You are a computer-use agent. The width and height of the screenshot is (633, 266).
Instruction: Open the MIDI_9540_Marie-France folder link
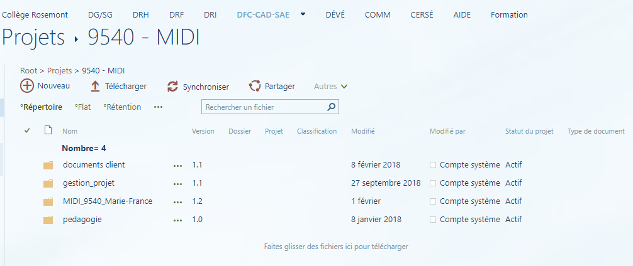click(108, 201)
